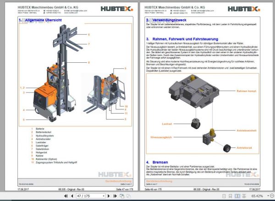Click the 65.42% zoom level value

257,196
